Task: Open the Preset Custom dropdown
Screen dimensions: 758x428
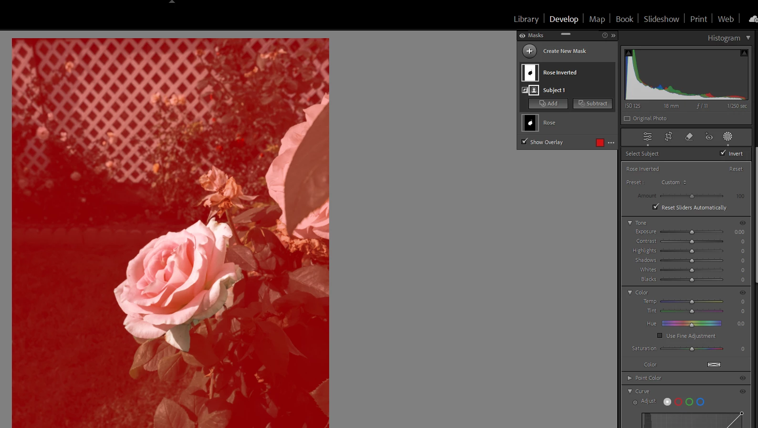Action: [x=674, y=182]
